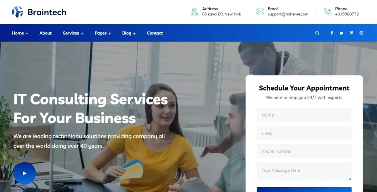377x192 pixels.
Task: Click the support@rstheme.com email link
Action: [288, 14]
